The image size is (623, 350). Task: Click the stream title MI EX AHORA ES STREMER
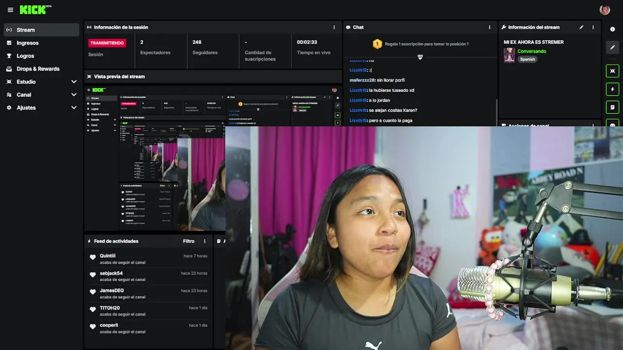pyautogui.click(x=533, y=42)
